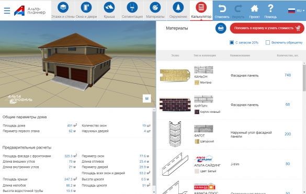Open the Окружение tree tool
Viewport: 306px width, 194px height.
click(x=178, y=10)
